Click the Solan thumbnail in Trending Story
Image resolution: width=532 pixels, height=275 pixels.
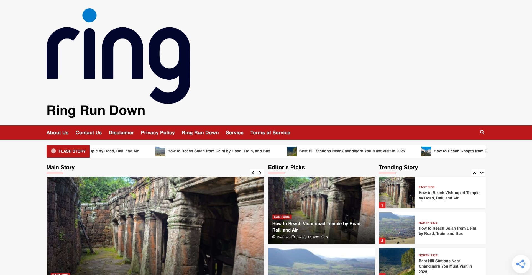397,228
